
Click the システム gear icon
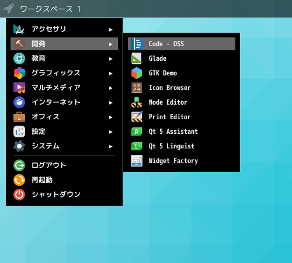pos(19,146)
